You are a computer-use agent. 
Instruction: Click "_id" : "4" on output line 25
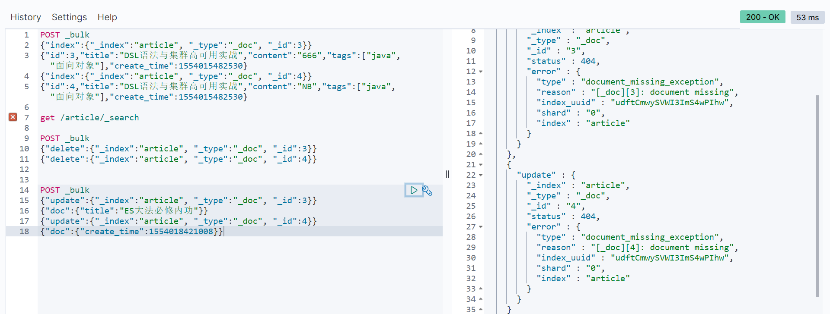(555, 206)
